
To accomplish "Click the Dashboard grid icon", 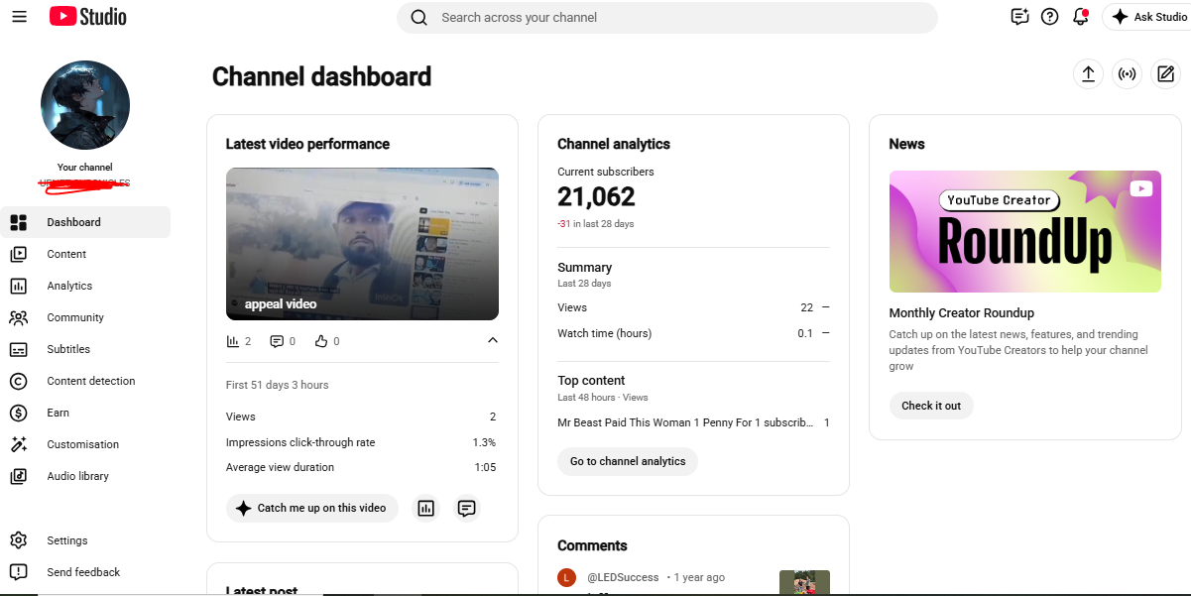I will pyautogui.click(x=18, y=222).
